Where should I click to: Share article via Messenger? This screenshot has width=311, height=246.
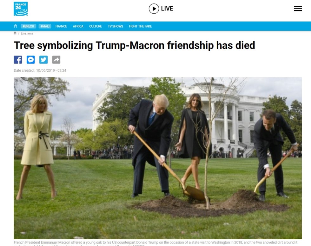31,60
